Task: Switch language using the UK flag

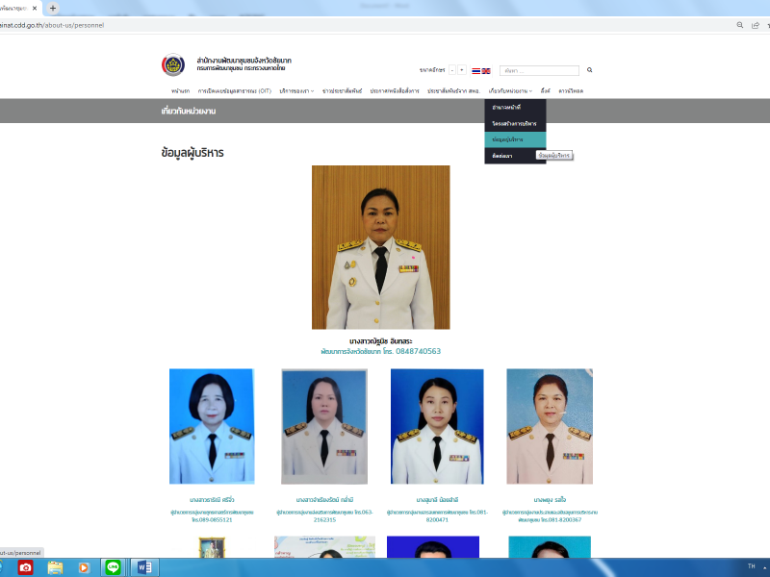Action: point(486,71)
